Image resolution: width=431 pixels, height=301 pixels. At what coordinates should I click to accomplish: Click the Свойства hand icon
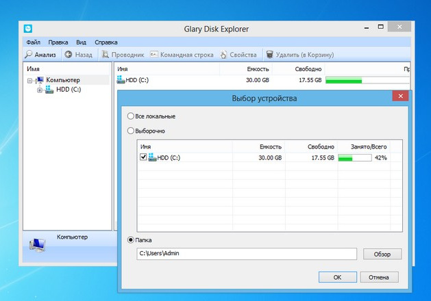[224, 54]
